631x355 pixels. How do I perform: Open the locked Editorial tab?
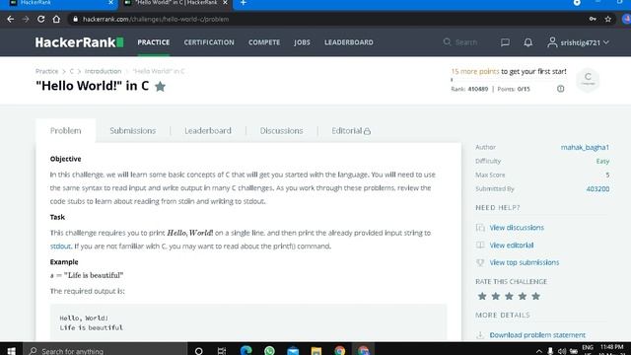(x=351, y=131)
